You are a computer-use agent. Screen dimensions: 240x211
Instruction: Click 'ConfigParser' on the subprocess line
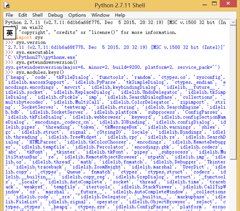[201, 112]
